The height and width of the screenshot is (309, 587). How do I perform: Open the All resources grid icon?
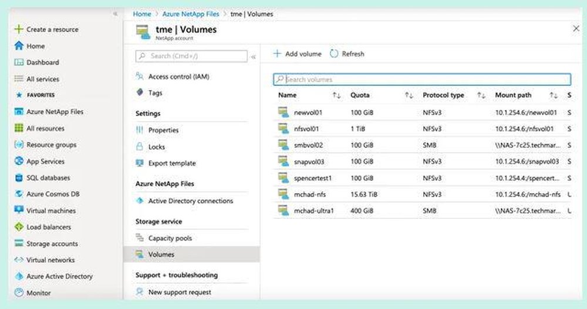19,128
